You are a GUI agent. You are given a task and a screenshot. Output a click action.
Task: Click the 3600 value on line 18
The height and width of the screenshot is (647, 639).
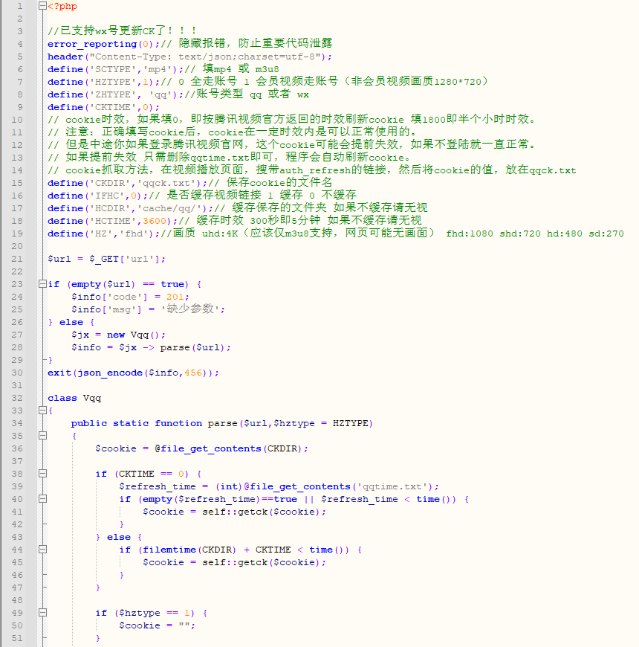click(155, 221)
